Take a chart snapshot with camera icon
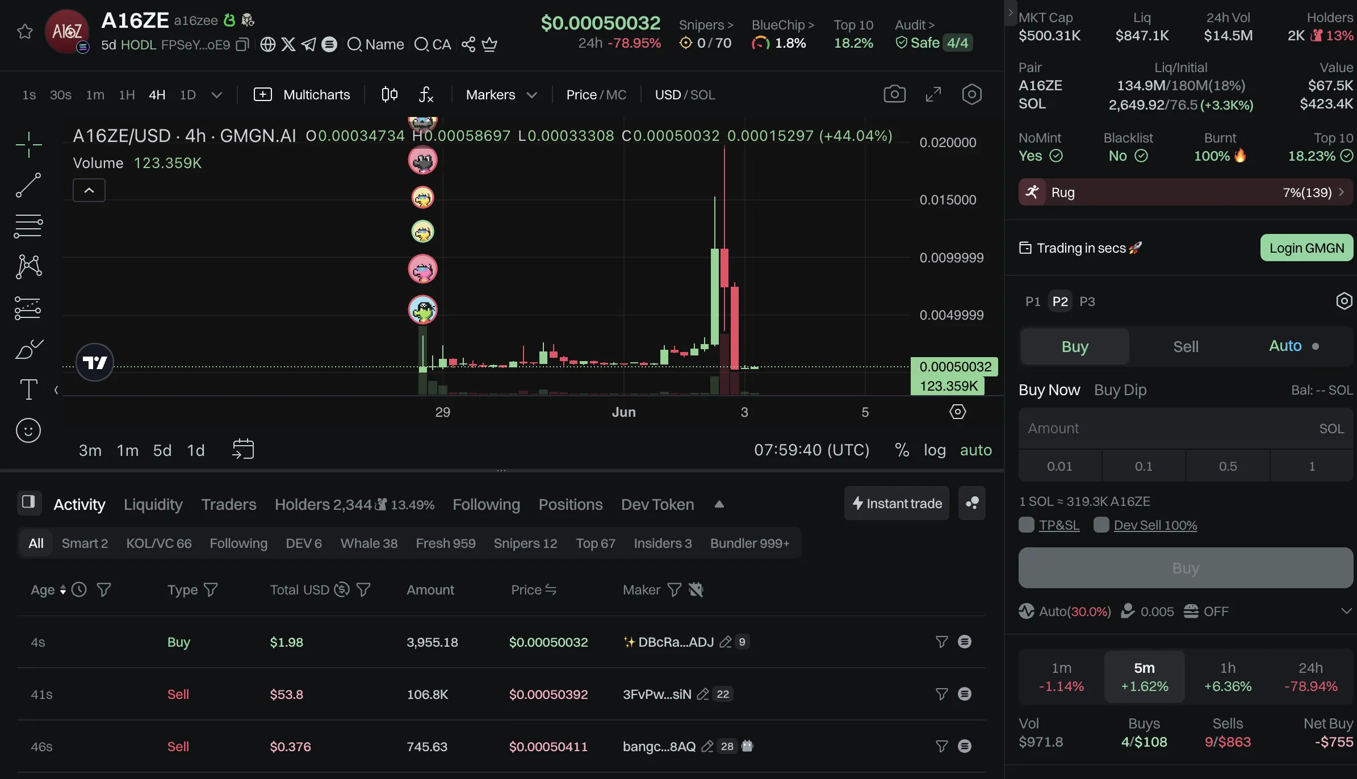 point(894,94)
